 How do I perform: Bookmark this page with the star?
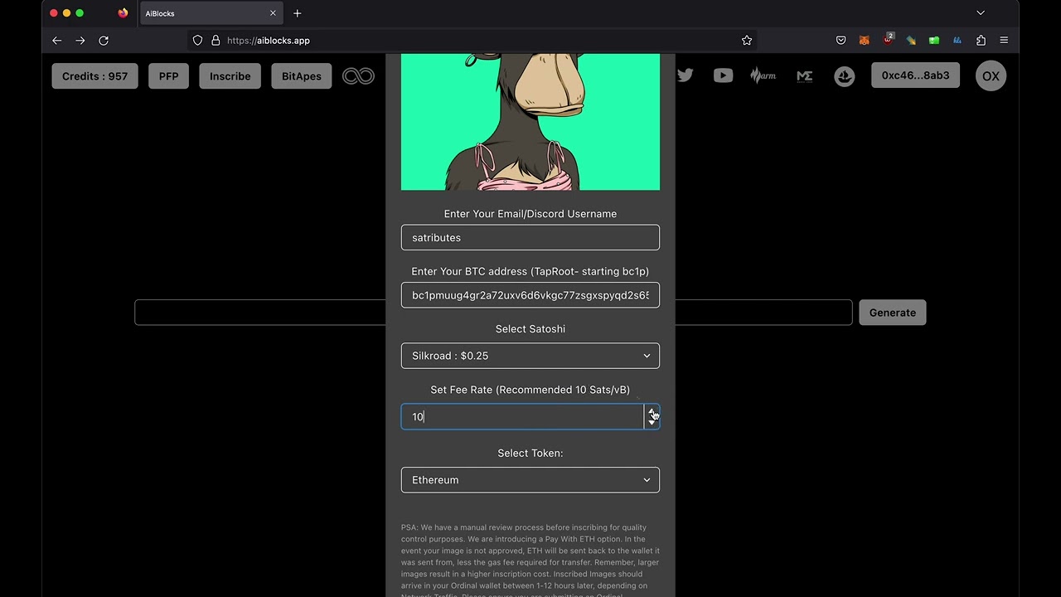[747, 40]
